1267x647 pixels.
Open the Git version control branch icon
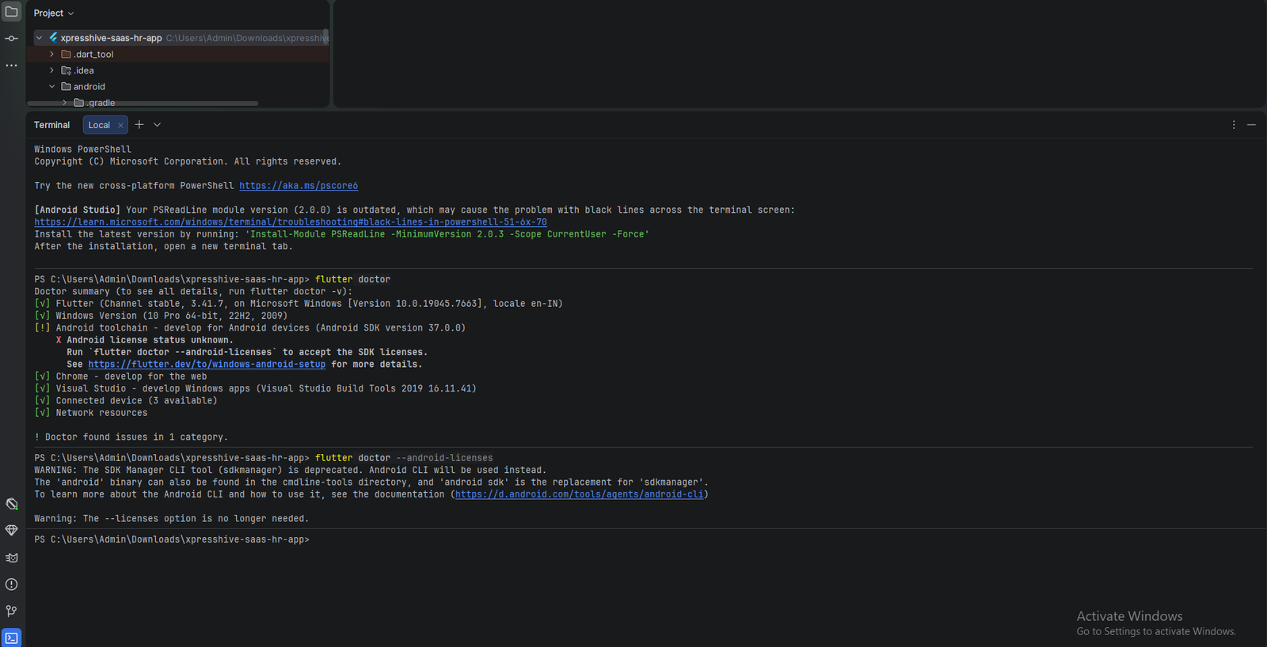tap(12, 611)
